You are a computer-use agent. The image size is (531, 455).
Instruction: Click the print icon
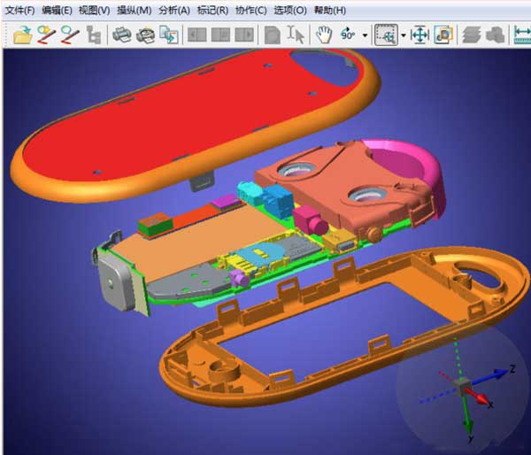coord(122,35)
